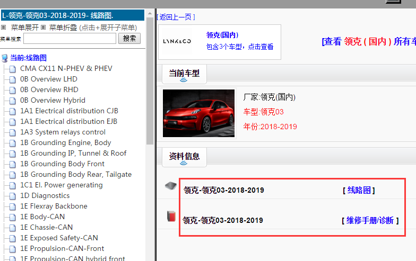The image size is (416, 261).
Task: Select the 当前:线路图 root node label
Action: pyautogui.click(x=29, y=58)
